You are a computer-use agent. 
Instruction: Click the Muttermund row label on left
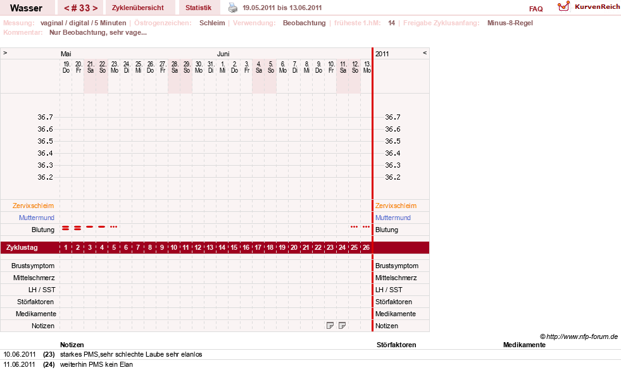click(x=37, y=218)
